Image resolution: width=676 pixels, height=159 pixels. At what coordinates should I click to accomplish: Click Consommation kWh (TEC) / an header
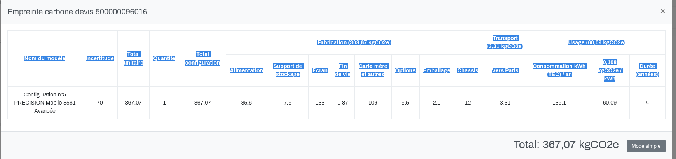(559, 70)
